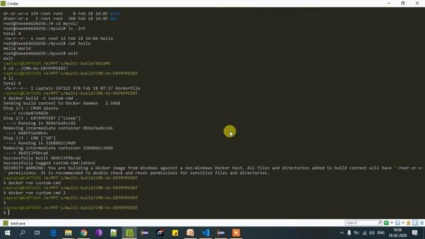Open the black and red app icon on taskbar
Viewport: 425px width, 239px height.
(160, 233)
